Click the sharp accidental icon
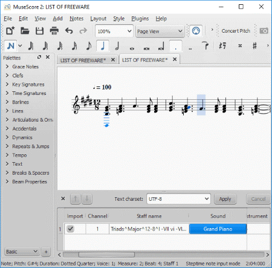This screenshot has width=272, height=268. pos(254,46)
